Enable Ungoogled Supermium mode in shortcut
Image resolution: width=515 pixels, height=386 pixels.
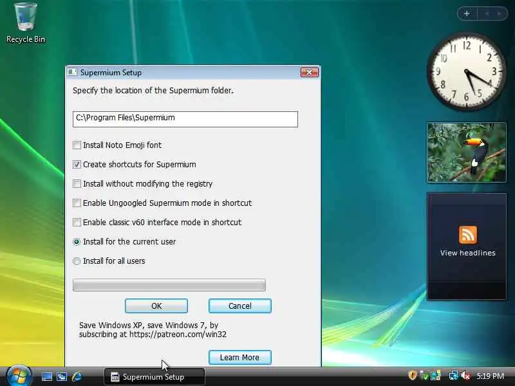[77, 203]
